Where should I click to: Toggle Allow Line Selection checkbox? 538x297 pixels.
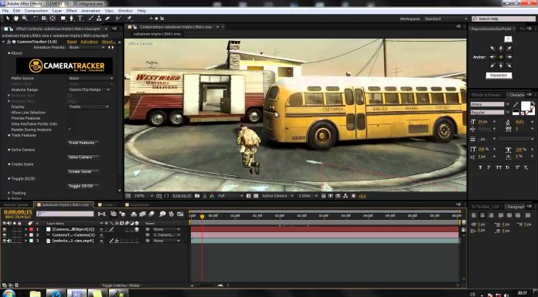pos(70,113)
